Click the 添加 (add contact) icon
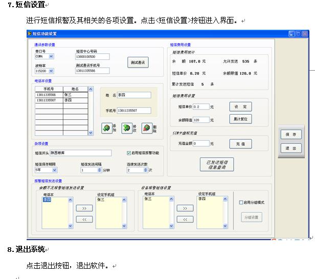Viewport: 315px width, 279px height. tap(106, 128)
